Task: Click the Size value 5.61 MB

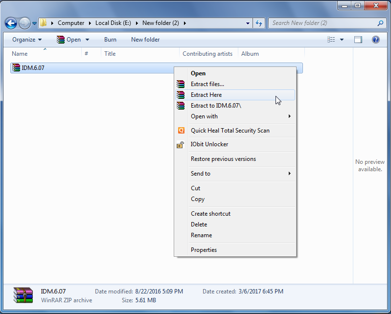Action: tap(146, 300)
